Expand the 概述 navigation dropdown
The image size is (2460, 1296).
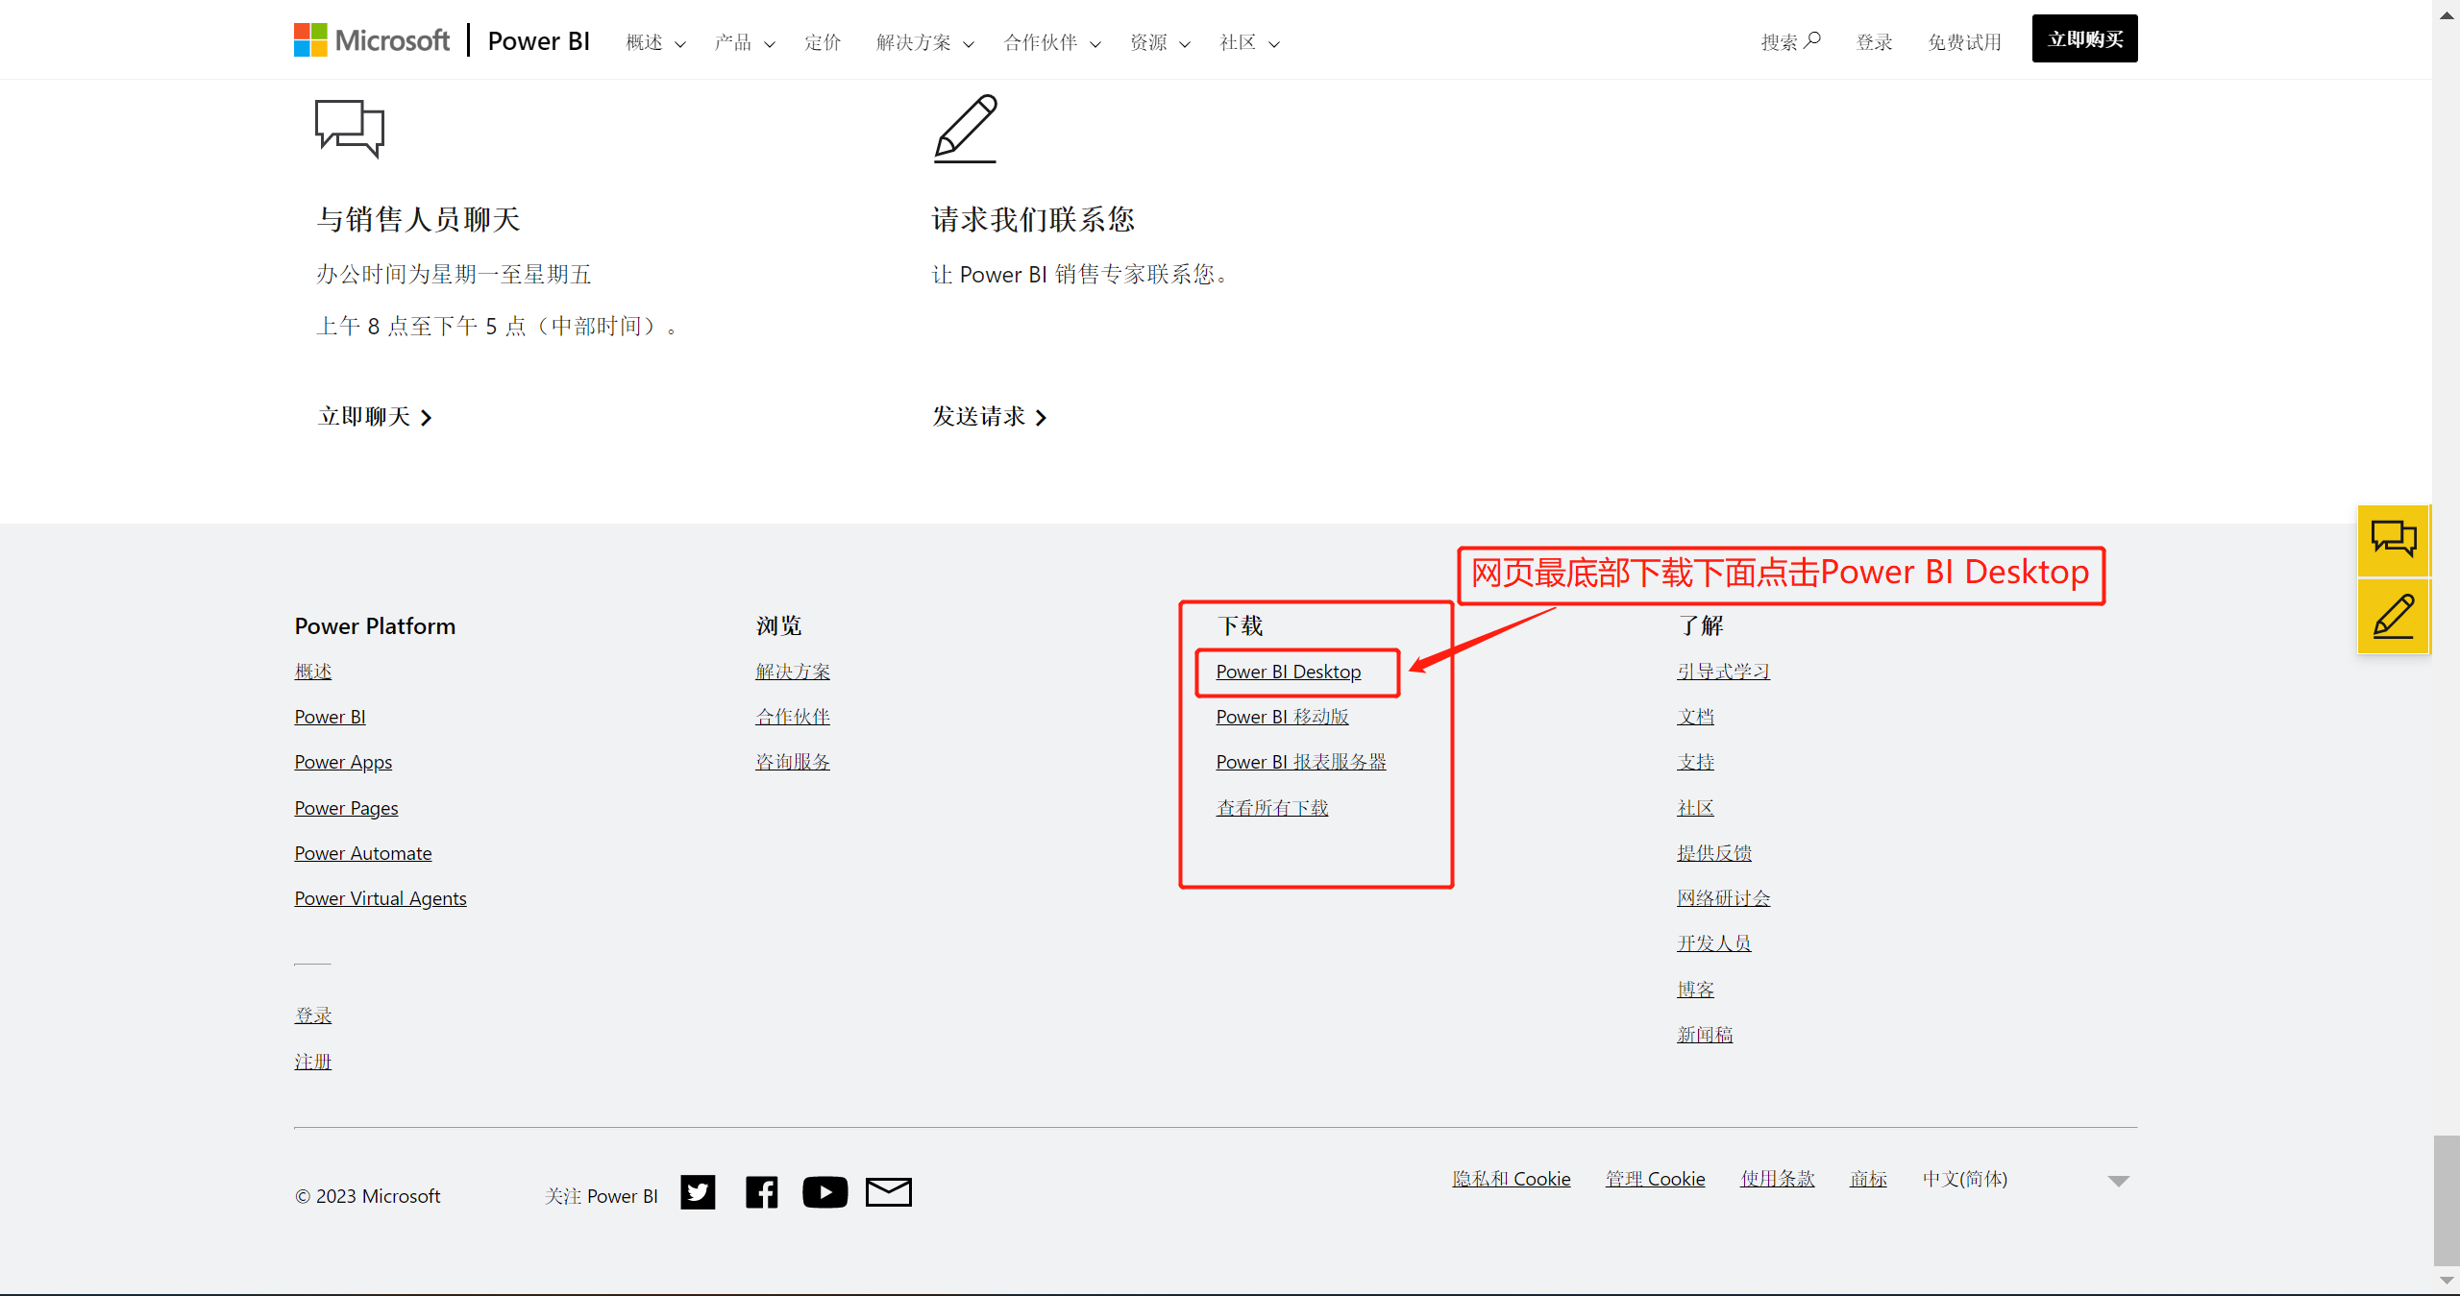click(655, 42)
